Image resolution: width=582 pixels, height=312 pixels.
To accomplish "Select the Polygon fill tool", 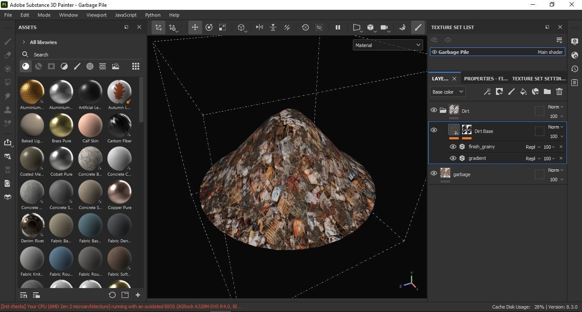I will tap(7, 82).
